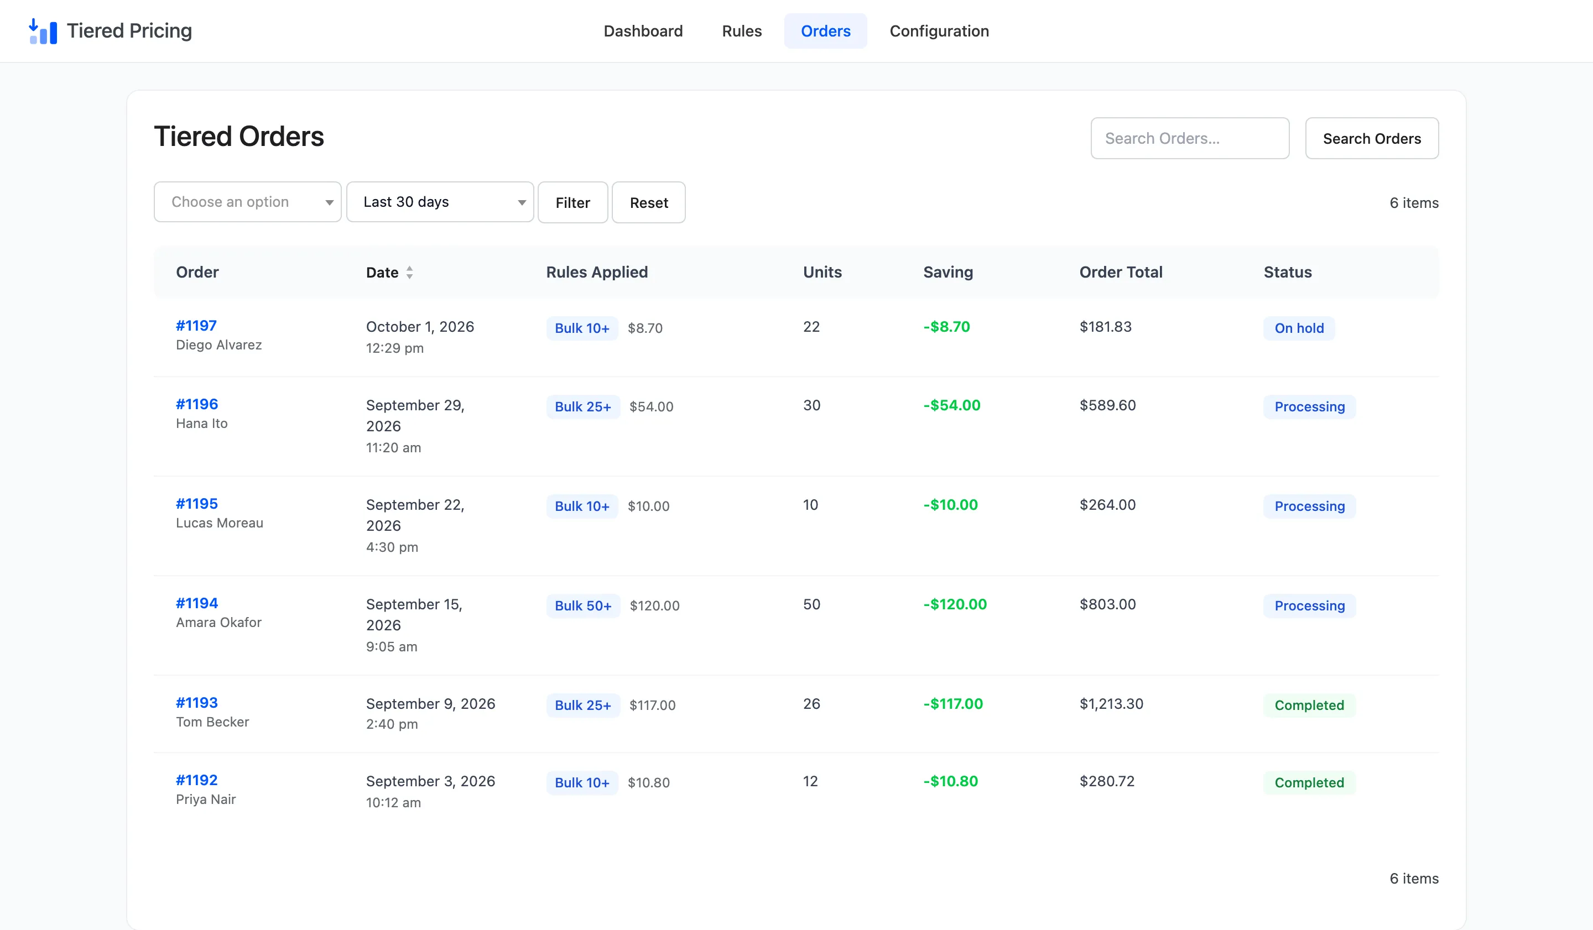The height and width of the screenshot is (930, 1593).
Task: Toggle the Date column sort arrows
Action: pyautogui.click(x=410, y=272)
